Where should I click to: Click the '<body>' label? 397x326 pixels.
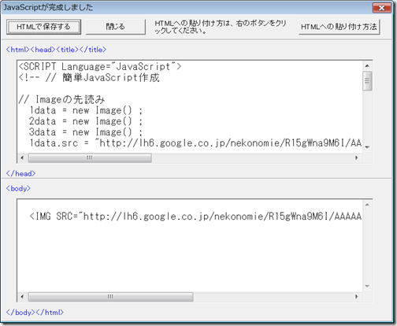coord(18,188)
